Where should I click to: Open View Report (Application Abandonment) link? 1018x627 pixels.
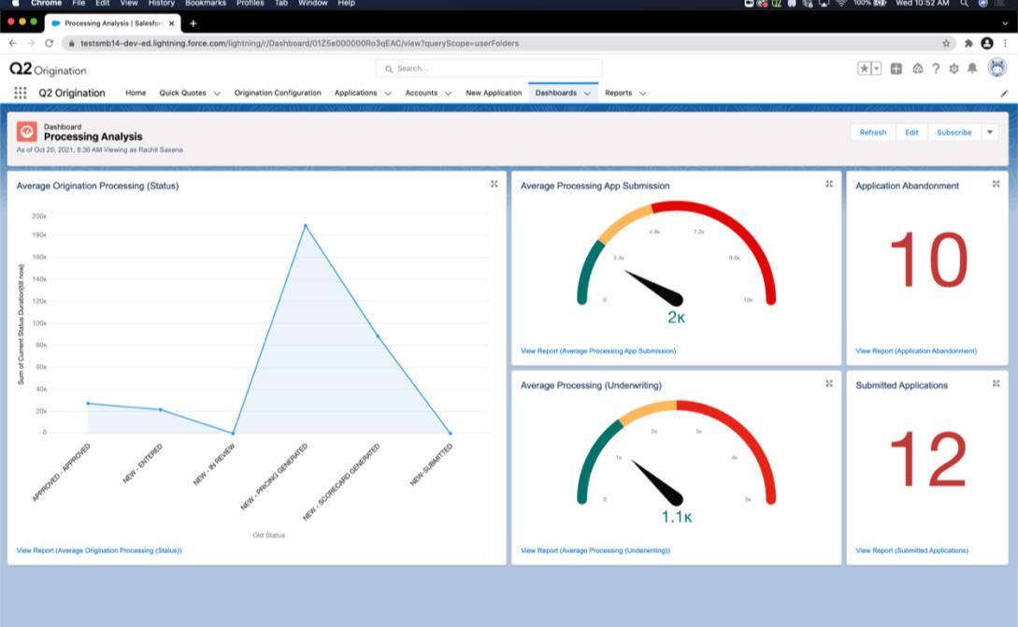click(915, 351)
